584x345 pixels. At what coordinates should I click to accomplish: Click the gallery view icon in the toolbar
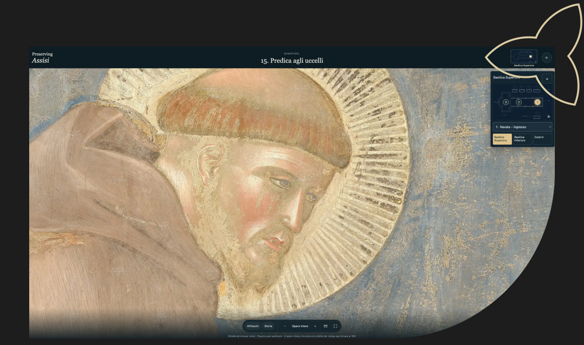tap(326, 326)
